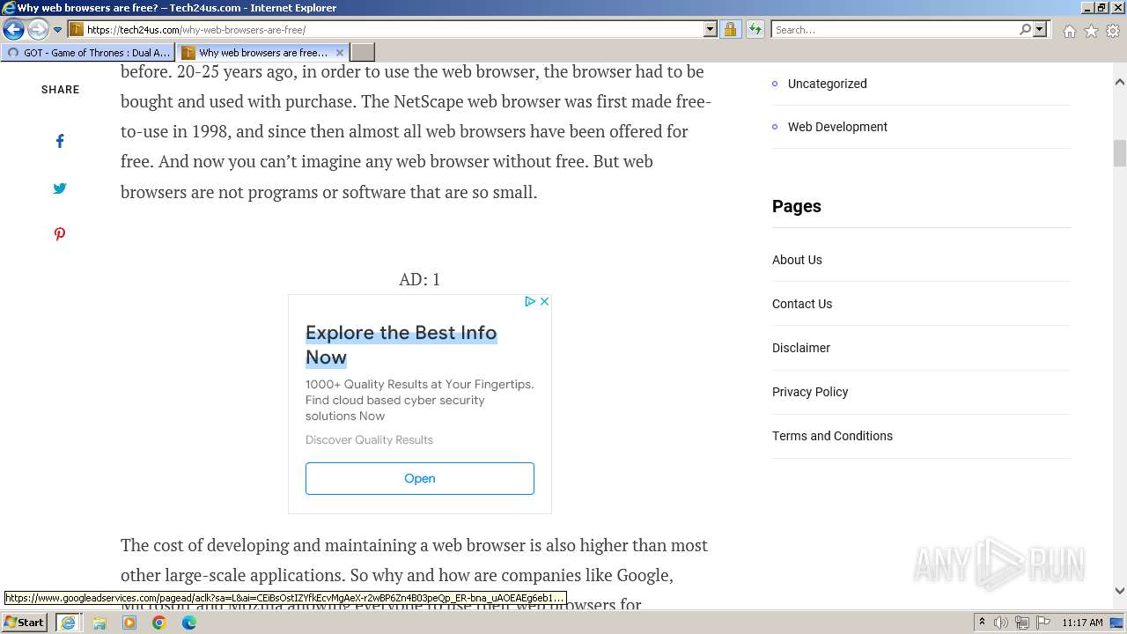Click the AdChoices triangle icon
Image resolution: width=1127 pixels, height=634 pixels.
pyautogui.click(x=530, y=301)
